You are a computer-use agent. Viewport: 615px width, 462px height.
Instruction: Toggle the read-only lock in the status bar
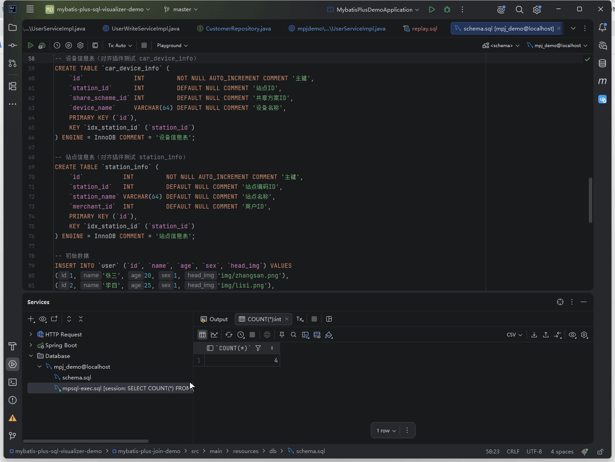(600, 451)
